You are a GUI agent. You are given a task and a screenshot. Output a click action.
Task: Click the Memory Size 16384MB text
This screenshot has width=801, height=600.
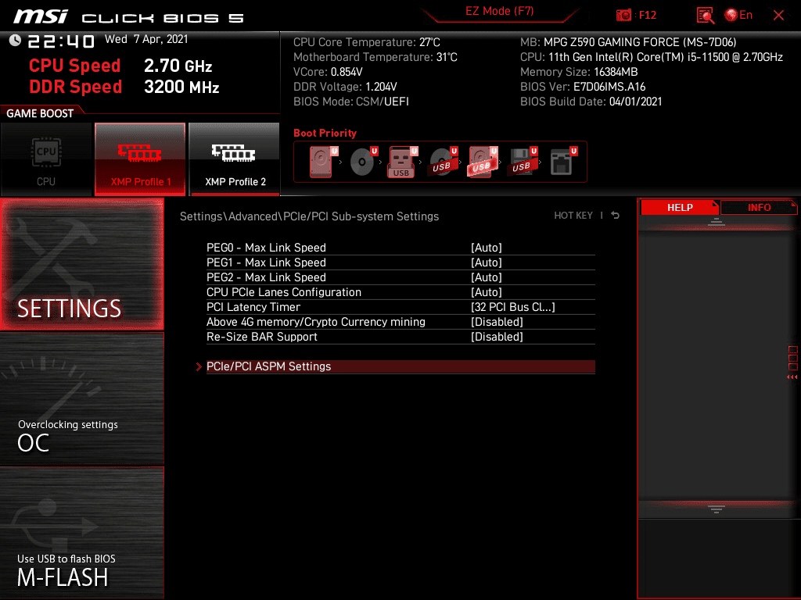579,72
